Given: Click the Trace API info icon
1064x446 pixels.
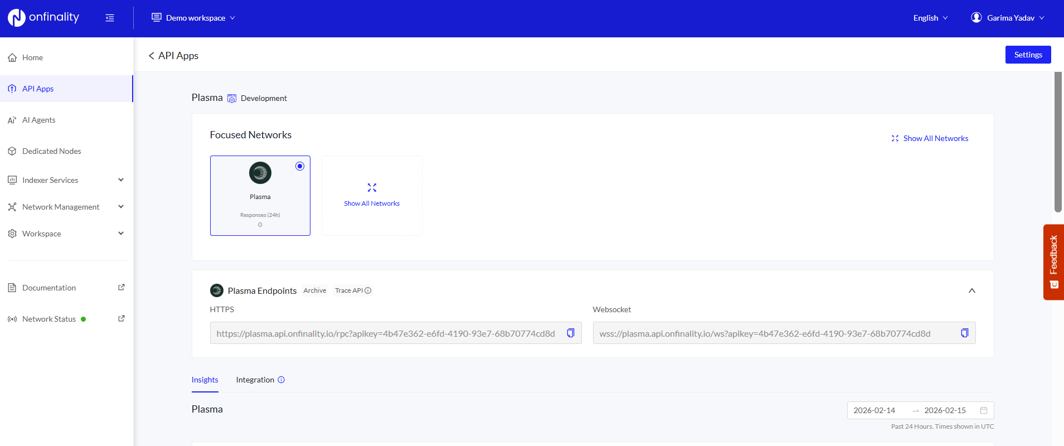Looking at the screenshot, I should point(368,290).
